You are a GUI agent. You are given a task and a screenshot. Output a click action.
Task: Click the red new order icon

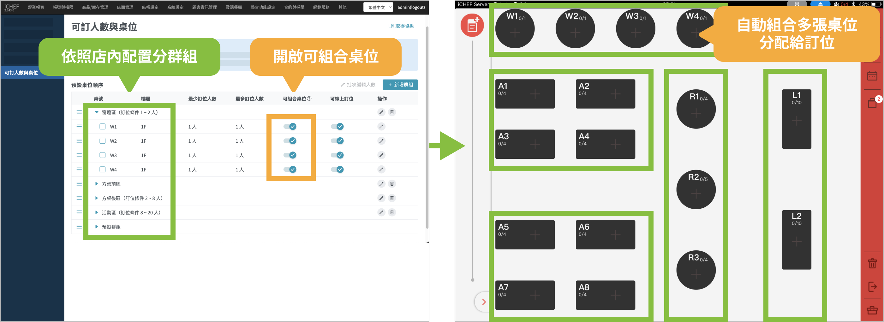coord(472,25)
